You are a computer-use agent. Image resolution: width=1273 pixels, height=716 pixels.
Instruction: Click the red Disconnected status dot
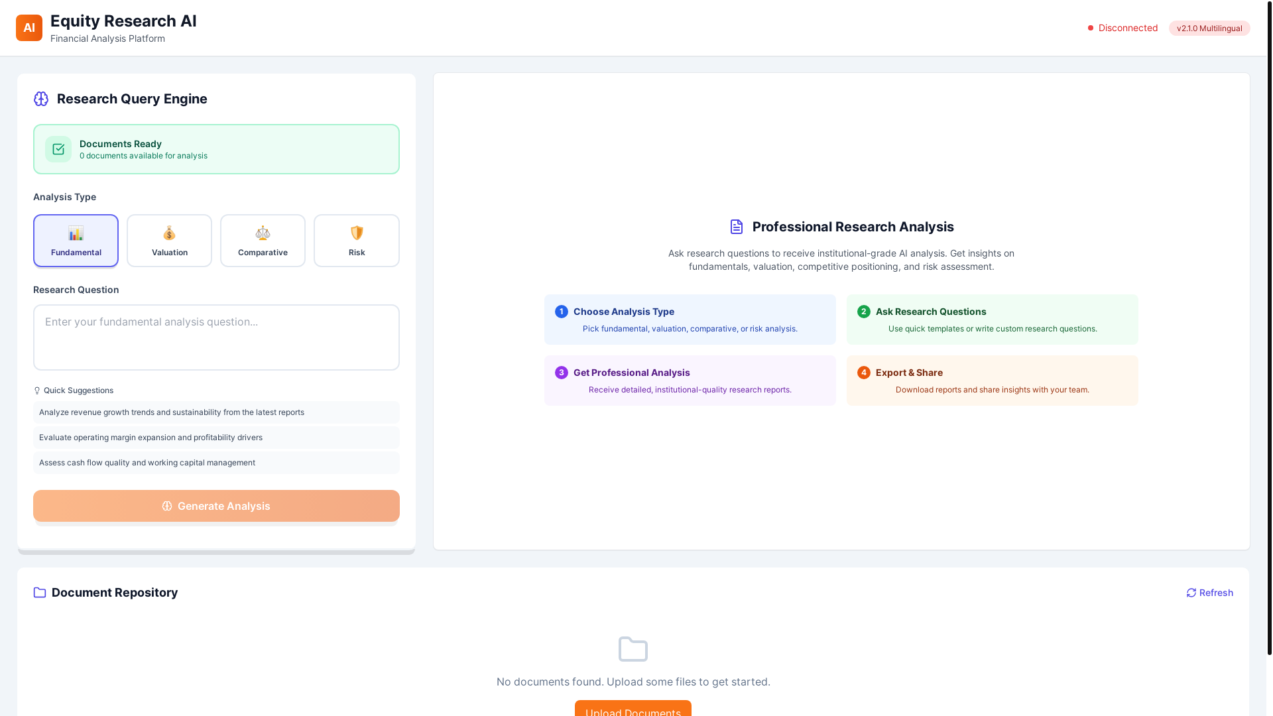[x=1091, y=28]
